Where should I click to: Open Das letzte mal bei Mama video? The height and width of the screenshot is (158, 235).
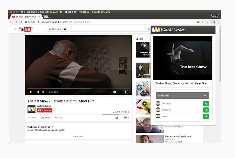178,136
